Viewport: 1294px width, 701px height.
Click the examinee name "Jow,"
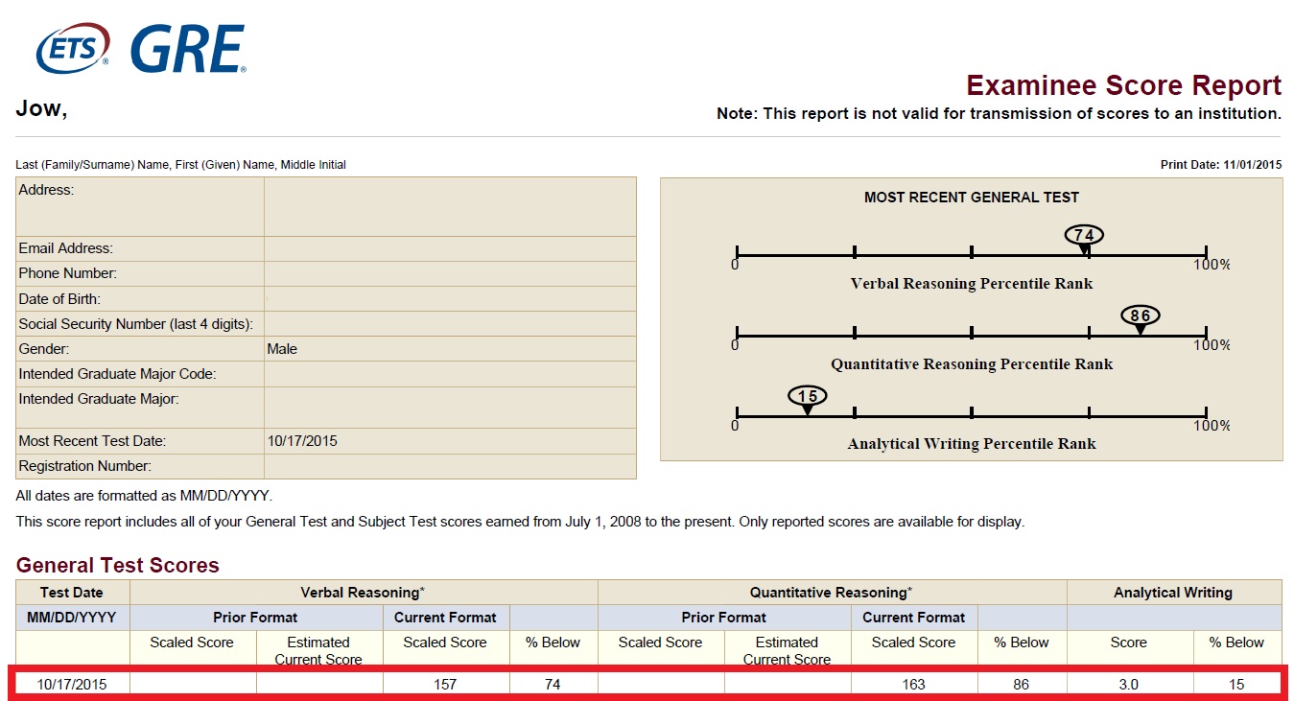tap(41, 108)
